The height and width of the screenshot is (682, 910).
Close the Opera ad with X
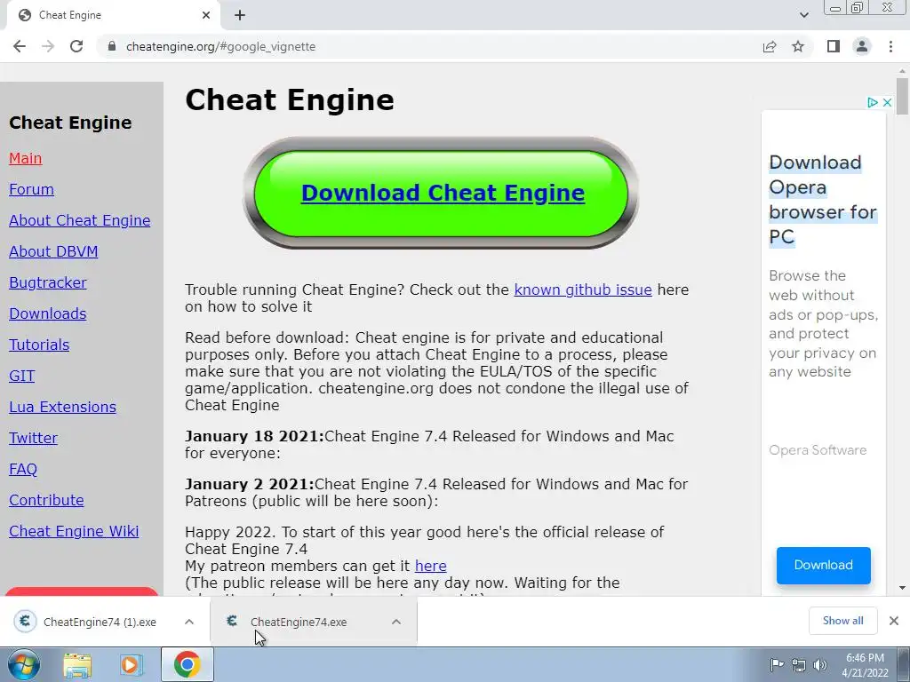[887, 103]
